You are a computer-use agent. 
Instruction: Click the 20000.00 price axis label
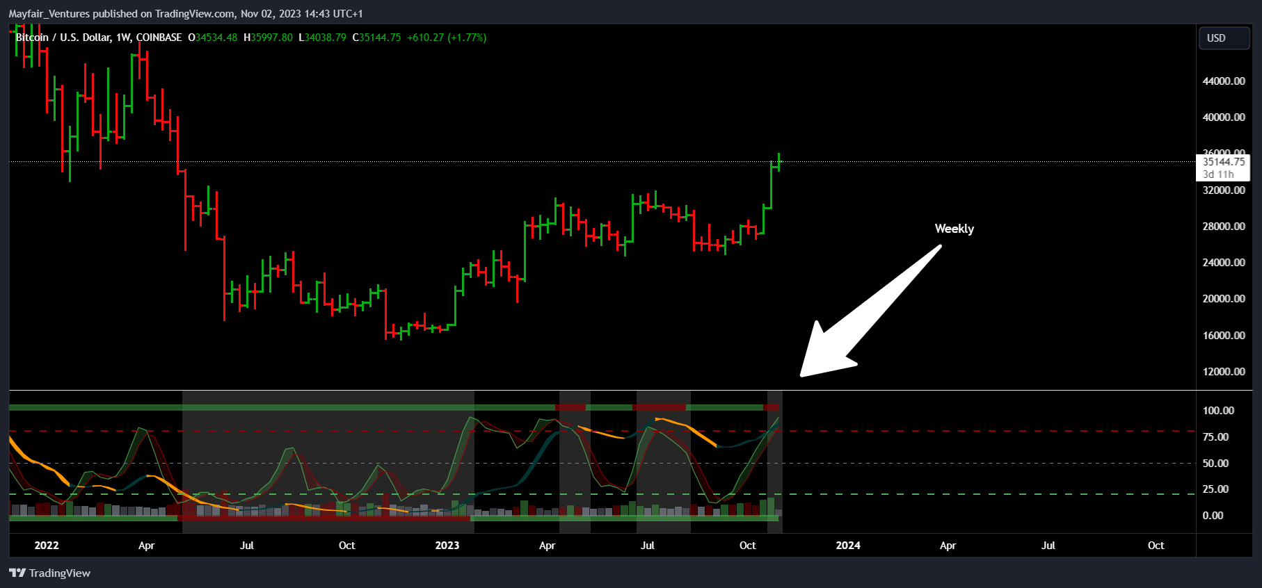[x=1224, y=299]
